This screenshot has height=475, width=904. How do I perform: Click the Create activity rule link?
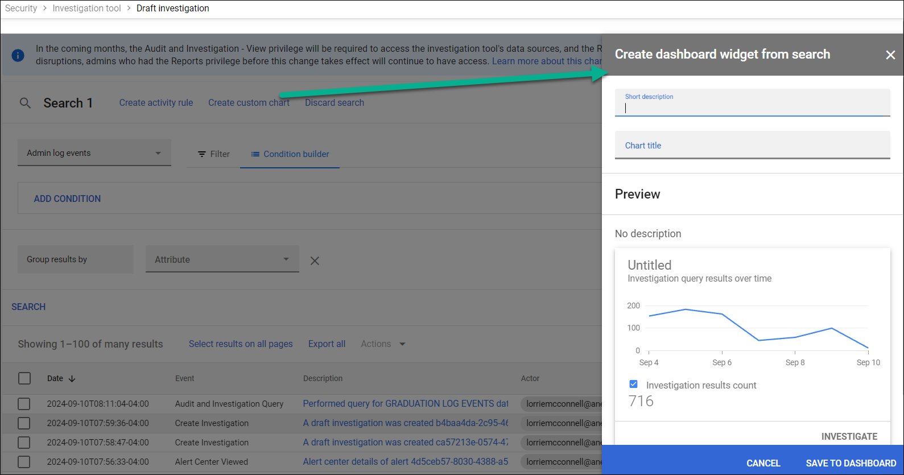[x=156, y=103]
